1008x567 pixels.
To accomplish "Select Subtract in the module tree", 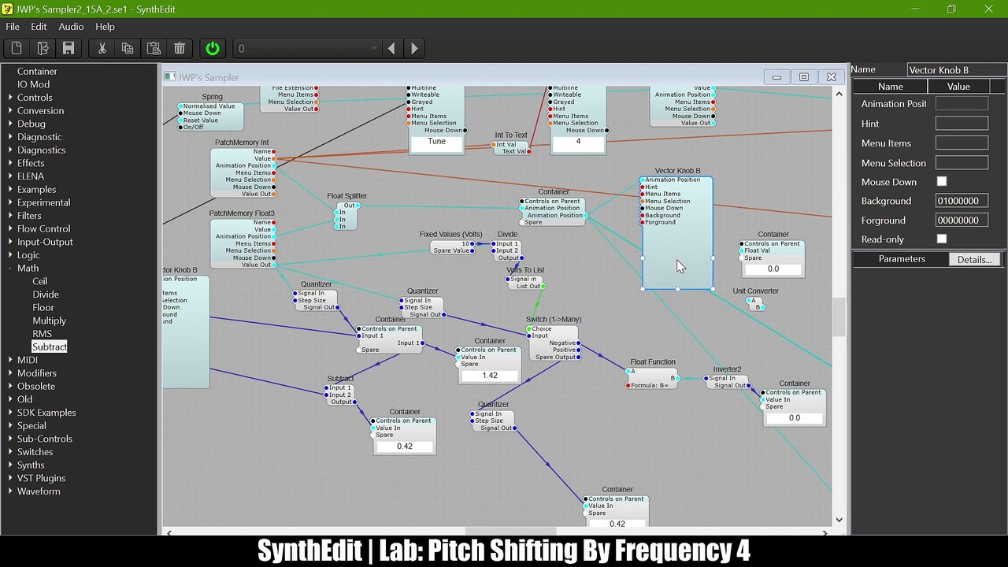I will click(x=50, y=347).
